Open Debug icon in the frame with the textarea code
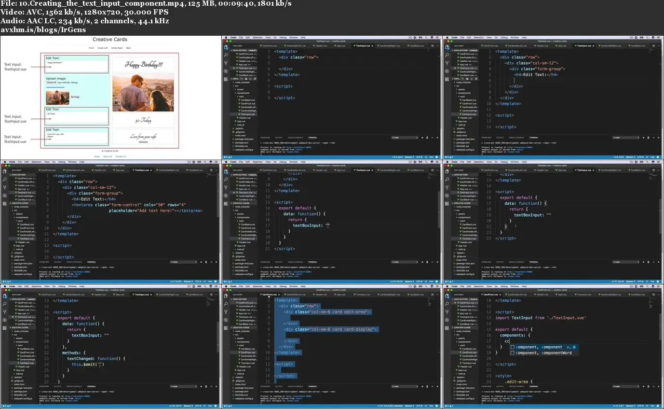The height and width of the screenshot is (409, 664). tap(5, 195)
